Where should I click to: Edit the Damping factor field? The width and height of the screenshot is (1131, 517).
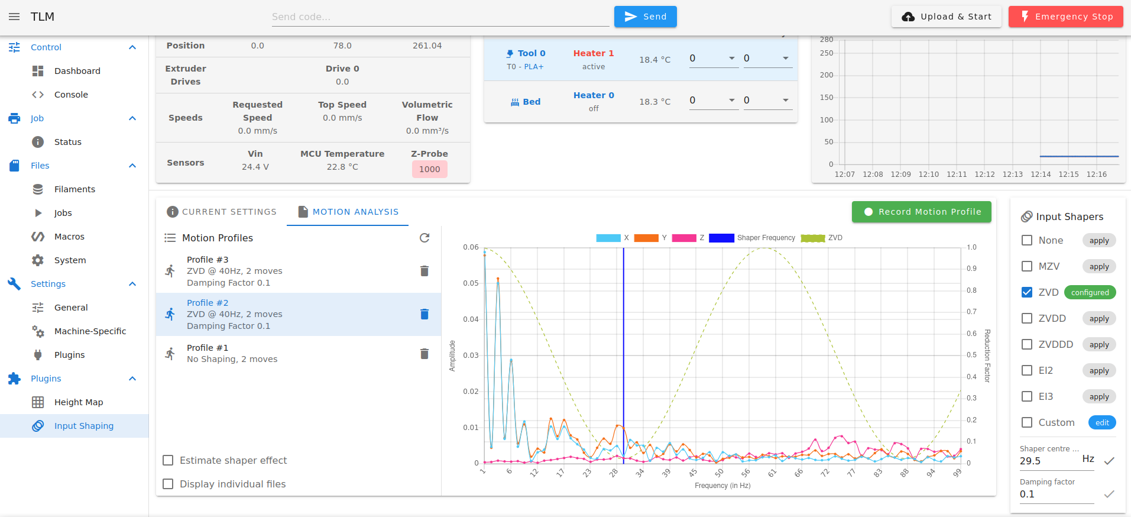1057,494
